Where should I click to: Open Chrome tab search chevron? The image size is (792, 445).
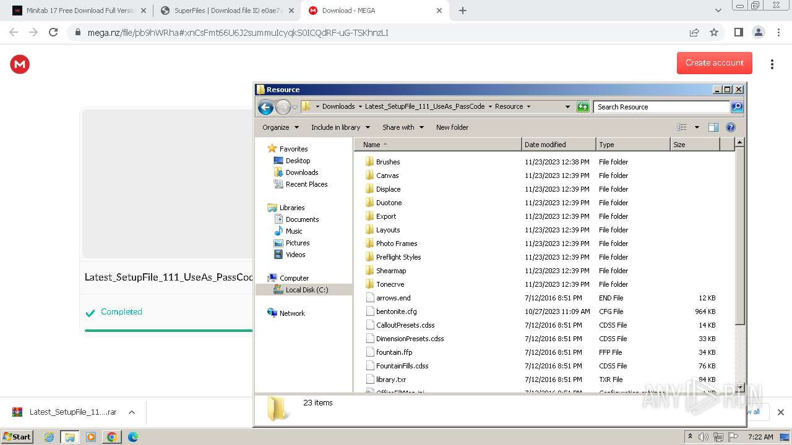718,11
